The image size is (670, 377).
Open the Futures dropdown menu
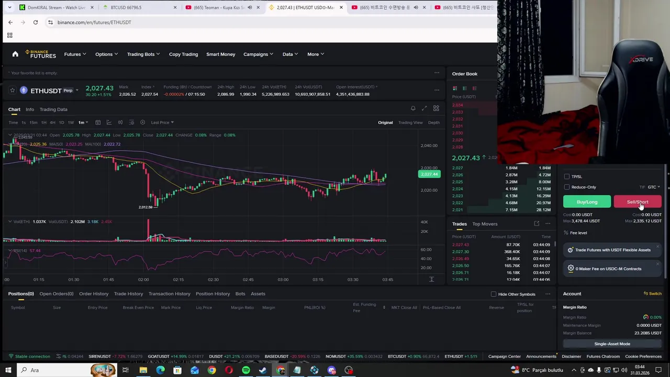[x=75, y=54]
